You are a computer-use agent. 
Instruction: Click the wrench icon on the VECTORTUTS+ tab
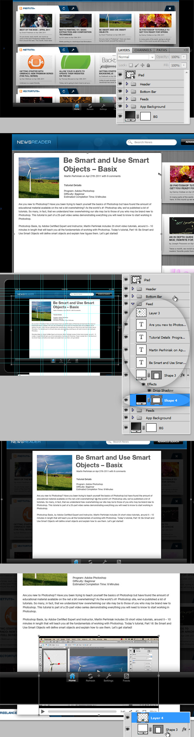click(x=73, y=91)
